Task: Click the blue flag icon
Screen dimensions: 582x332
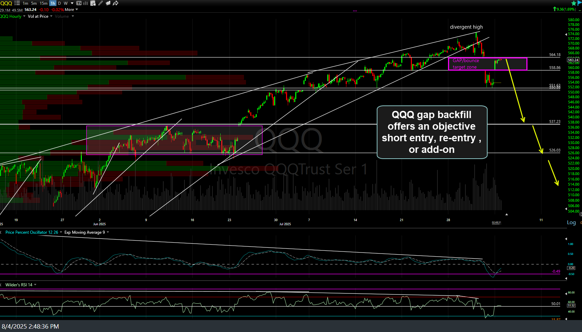Action: (580, 3)
